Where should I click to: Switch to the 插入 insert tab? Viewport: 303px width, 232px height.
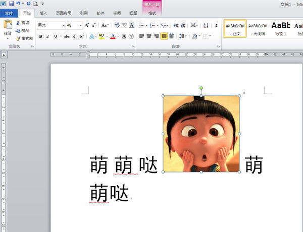tap(43, 13)
